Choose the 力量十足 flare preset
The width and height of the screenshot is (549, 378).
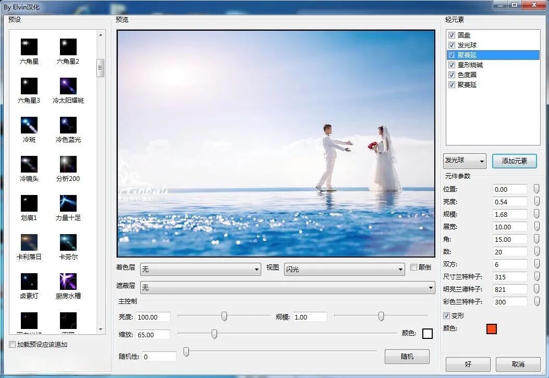pos(68,203)
